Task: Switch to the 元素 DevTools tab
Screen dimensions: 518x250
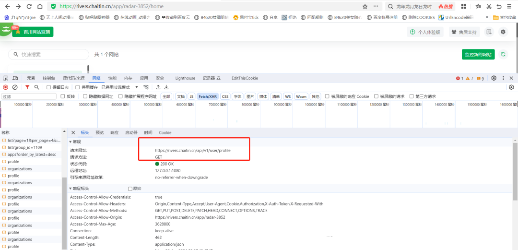Action: click(31, 78)
